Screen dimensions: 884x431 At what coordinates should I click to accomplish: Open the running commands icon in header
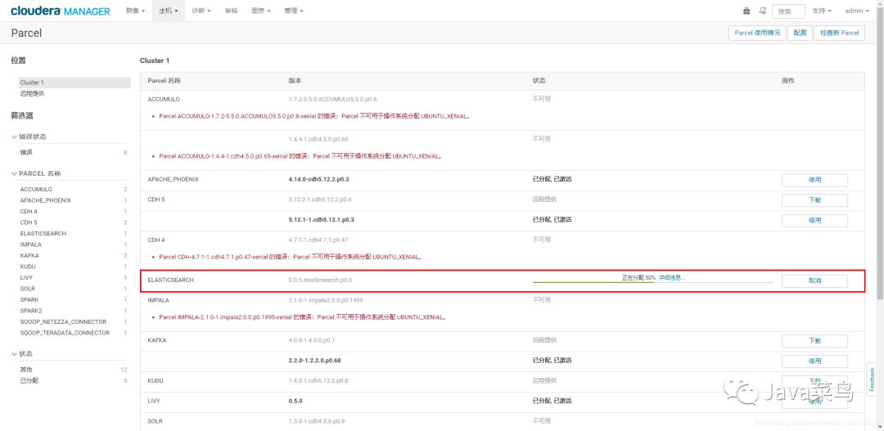[x=763, y=11]
